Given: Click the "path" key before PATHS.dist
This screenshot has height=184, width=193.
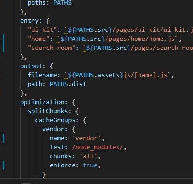Looking at the screenshot, I should point(35,84).
